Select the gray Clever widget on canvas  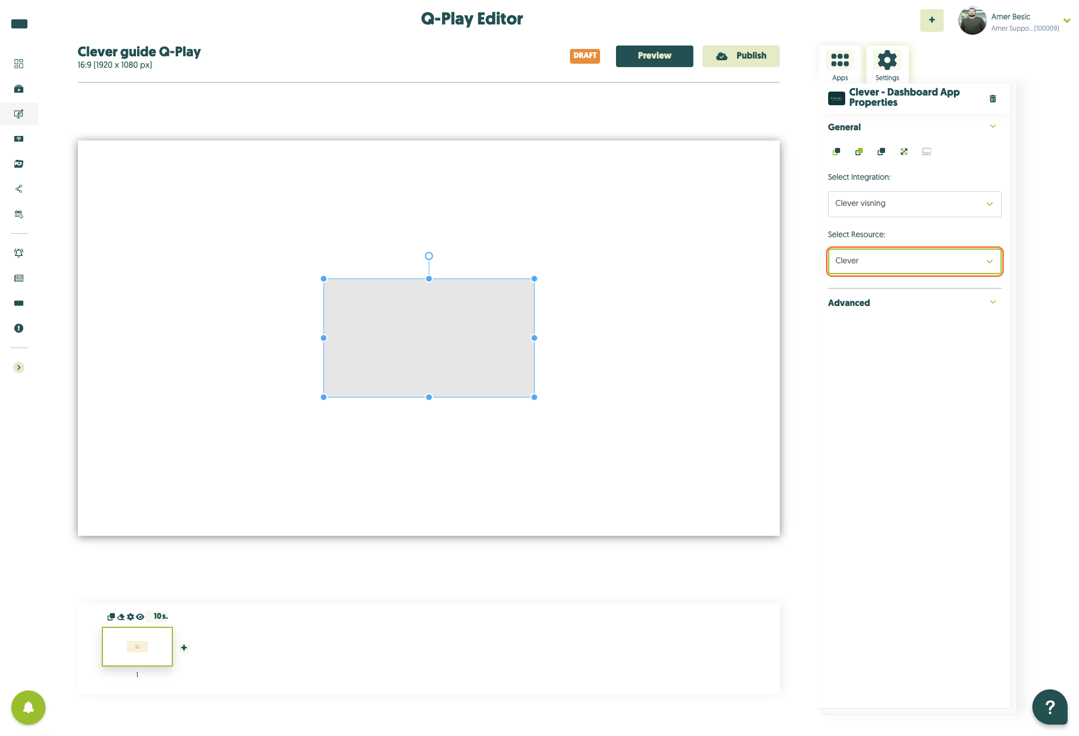click(x=429, y=338)
